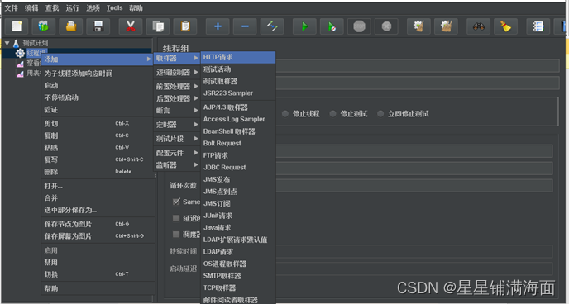Select the 立即停止测试 radio button

pos(380,114)
